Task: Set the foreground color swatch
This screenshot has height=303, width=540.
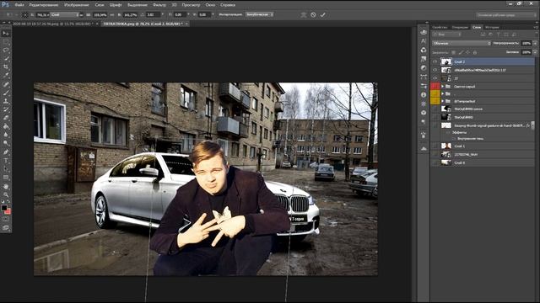Action: 4,208
